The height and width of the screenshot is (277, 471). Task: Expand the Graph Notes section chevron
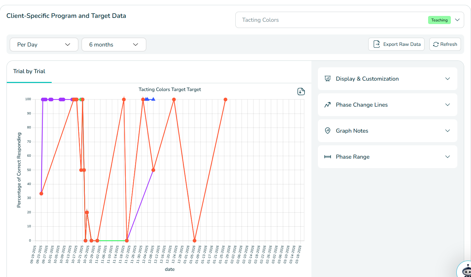pos(448,131)
